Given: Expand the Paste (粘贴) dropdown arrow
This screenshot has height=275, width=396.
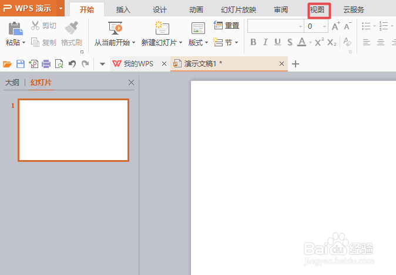Looking at the screenshot, I should pyautogui.click(x=24, y=43).
